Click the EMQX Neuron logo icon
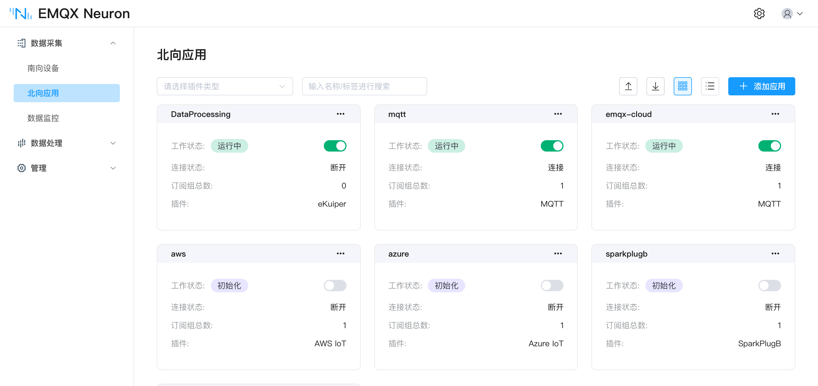This screenshot has height=386, width=818. (x=21, y=14)
